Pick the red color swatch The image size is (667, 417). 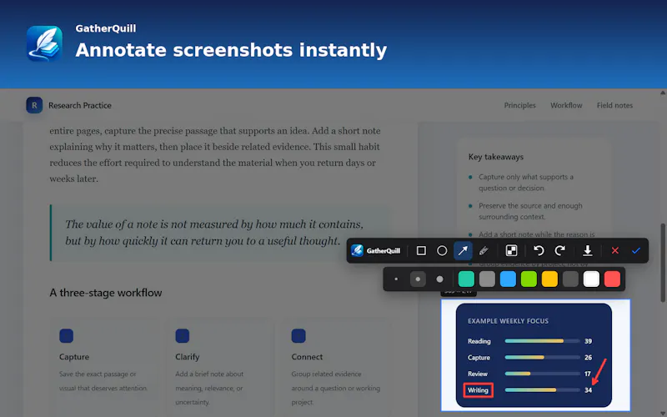click(x=612, y=279)
